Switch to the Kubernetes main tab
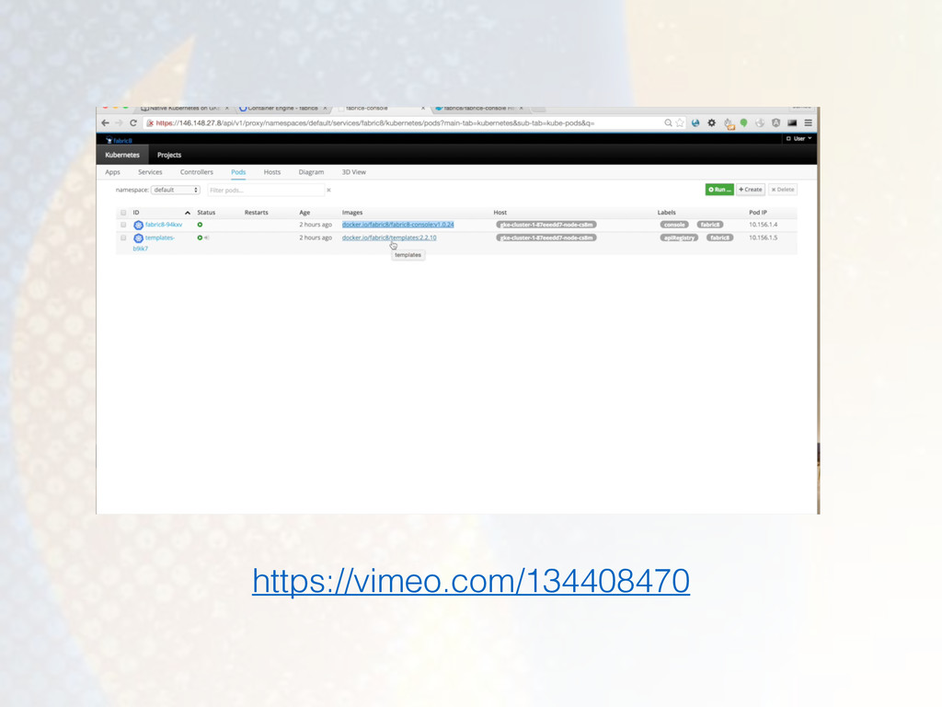The image size is (942, 707). pos(122,155)
